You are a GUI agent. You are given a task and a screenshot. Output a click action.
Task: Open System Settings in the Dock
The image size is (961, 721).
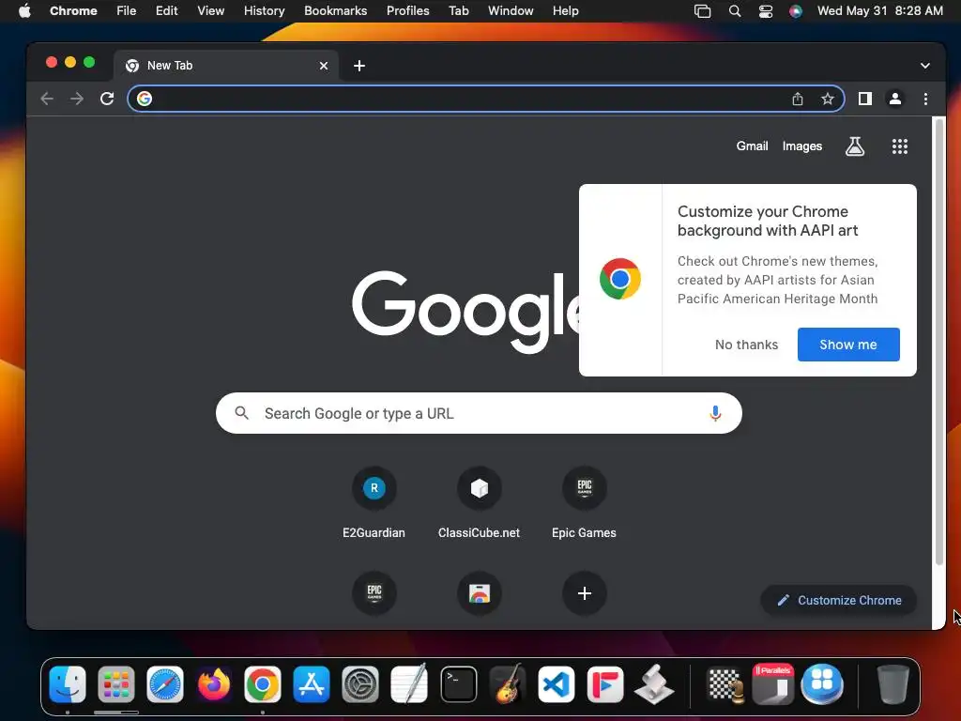[360, 683]
